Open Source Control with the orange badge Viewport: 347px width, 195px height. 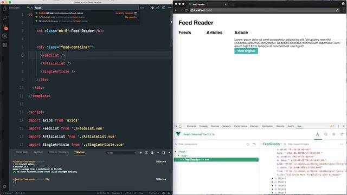[5, 28]
